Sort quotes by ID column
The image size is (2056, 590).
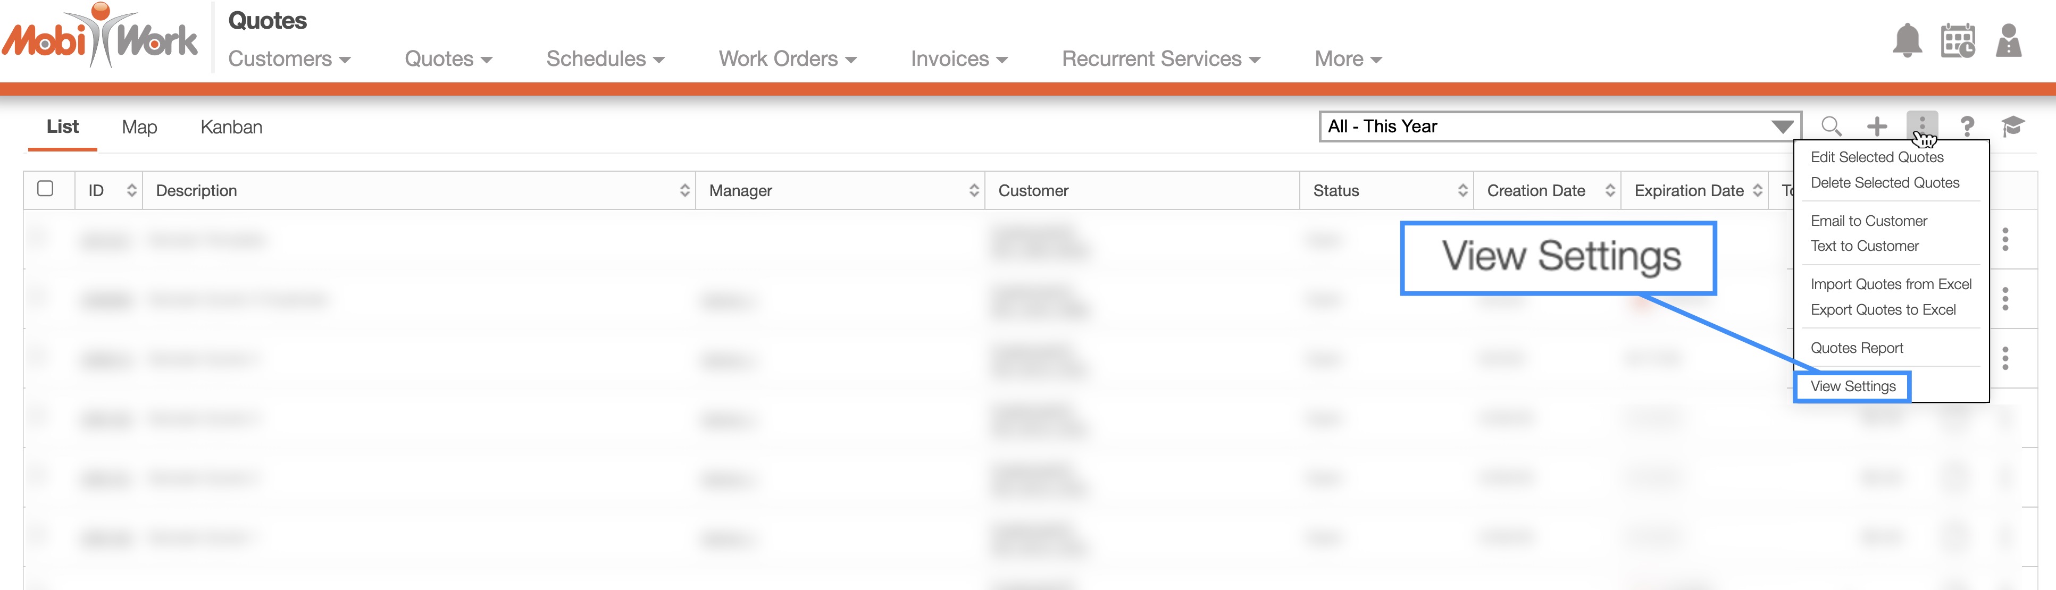132,190
